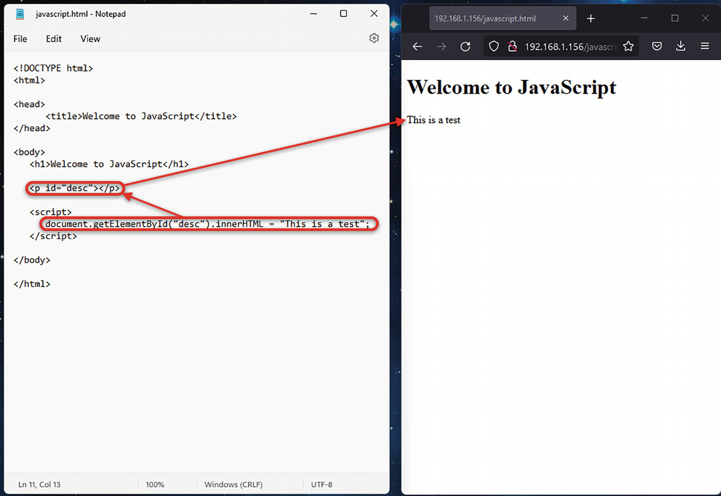Screen dimensions: 721x496
Task: Open the View menu in Notepad
Action: [x=90, y=39]
